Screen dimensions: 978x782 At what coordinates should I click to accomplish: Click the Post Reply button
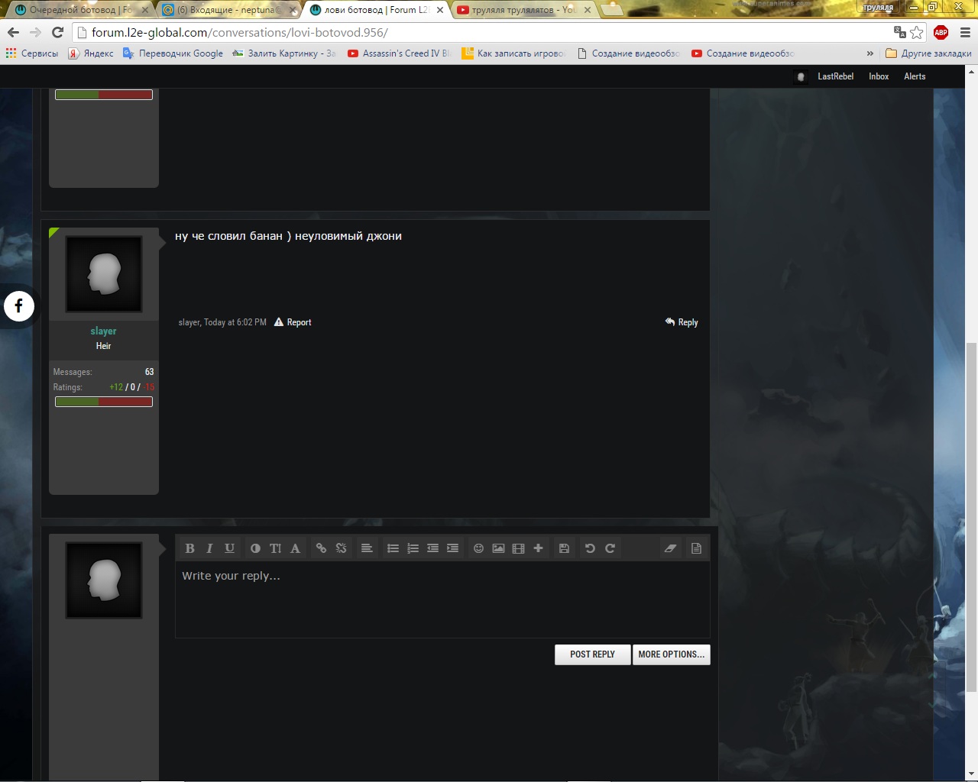592,654
